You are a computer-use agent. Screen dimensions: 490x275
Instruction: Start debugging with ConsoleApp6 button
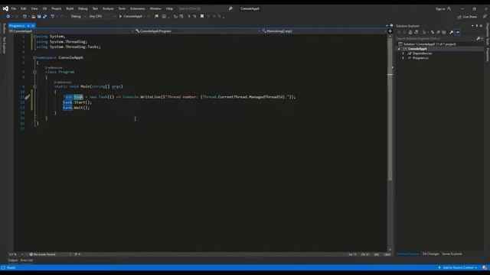tap(131, 16)
